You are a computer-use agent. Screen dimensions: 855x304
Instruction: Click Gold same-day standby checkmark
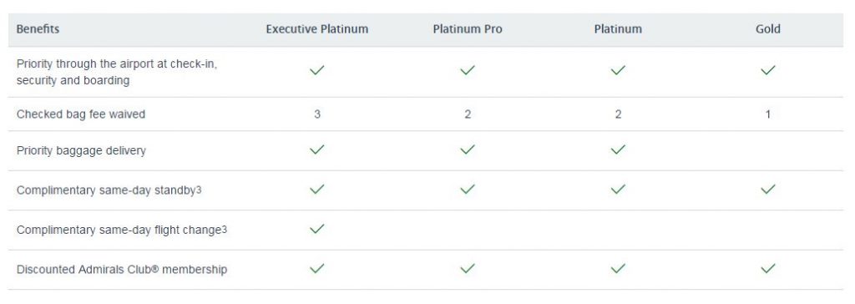768,190
